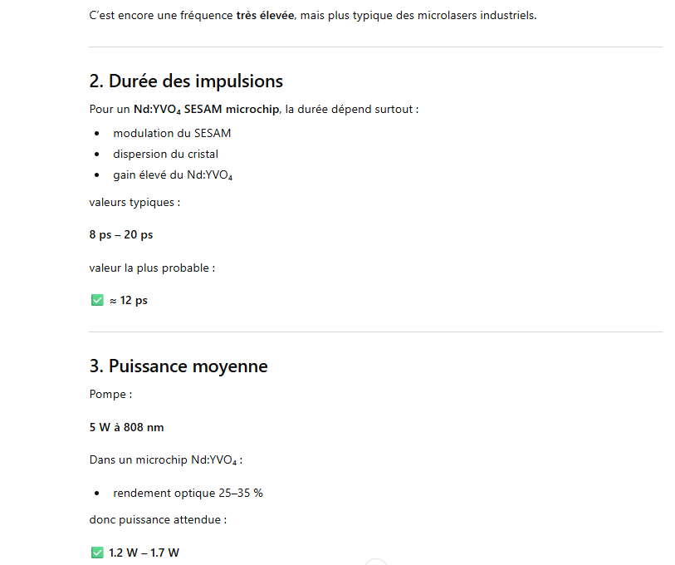Click the green checkmark beside 1.2 W – 1.7 W
Viewport: 675px width, 565px height.
pyautogui.click(x=97, y=553)
